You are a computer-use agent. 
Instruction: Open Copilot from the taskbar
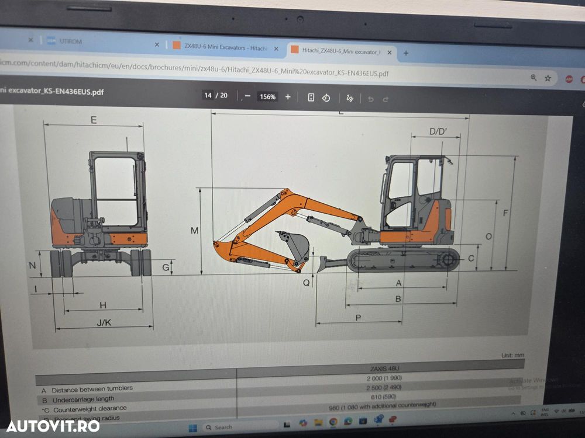pyautogui.click(x=303, y=423)
